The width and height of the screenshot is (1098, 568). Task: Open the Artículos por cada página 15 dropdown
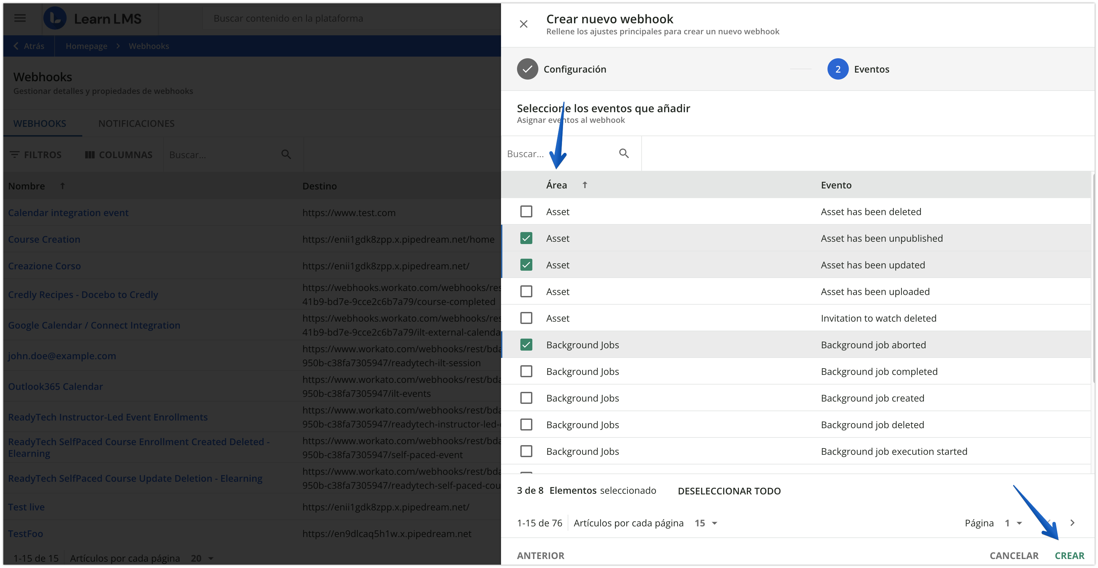[x=706, y=523]
